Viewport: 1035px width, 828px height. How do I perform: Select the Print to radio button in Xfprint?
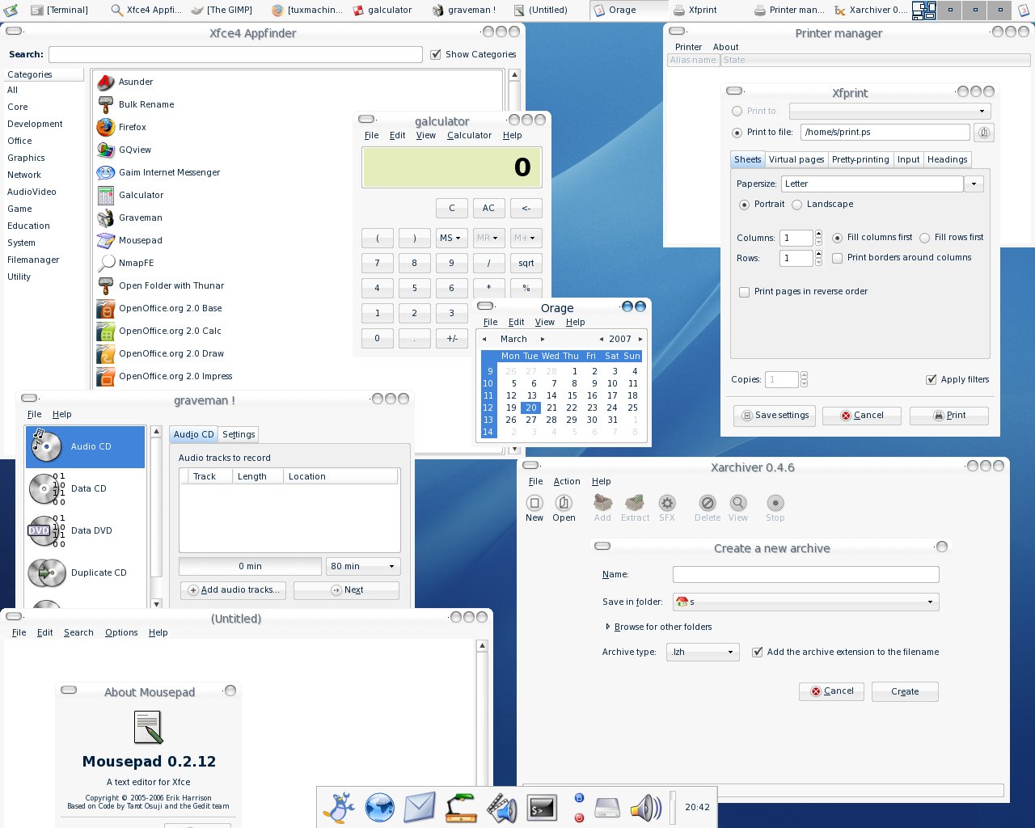coord(737,112)
